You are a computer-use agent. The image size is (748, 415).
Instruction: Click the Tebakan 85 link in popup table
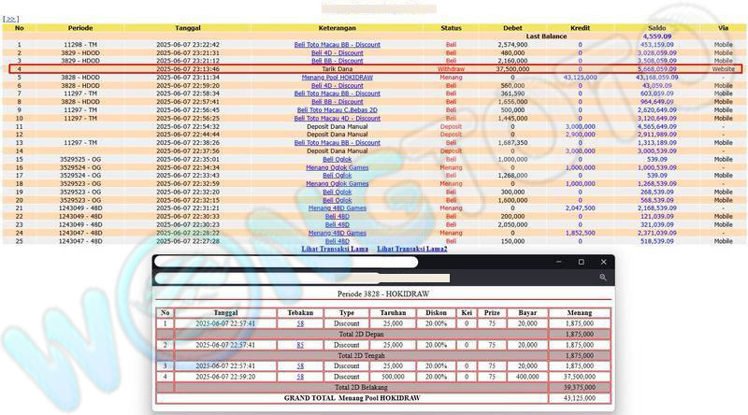[x=300, y=345]
